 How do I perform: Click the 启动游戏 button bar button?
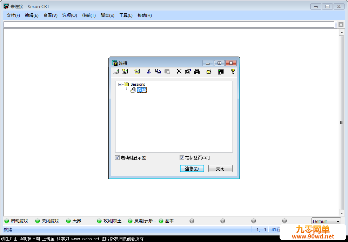pos(16,221)
